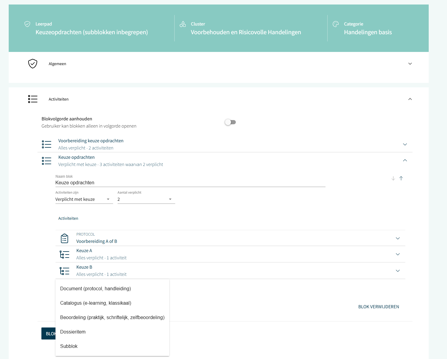Click the Protocol clipboard icon
The height and width of the screenshot is (359, 447).
64,238
